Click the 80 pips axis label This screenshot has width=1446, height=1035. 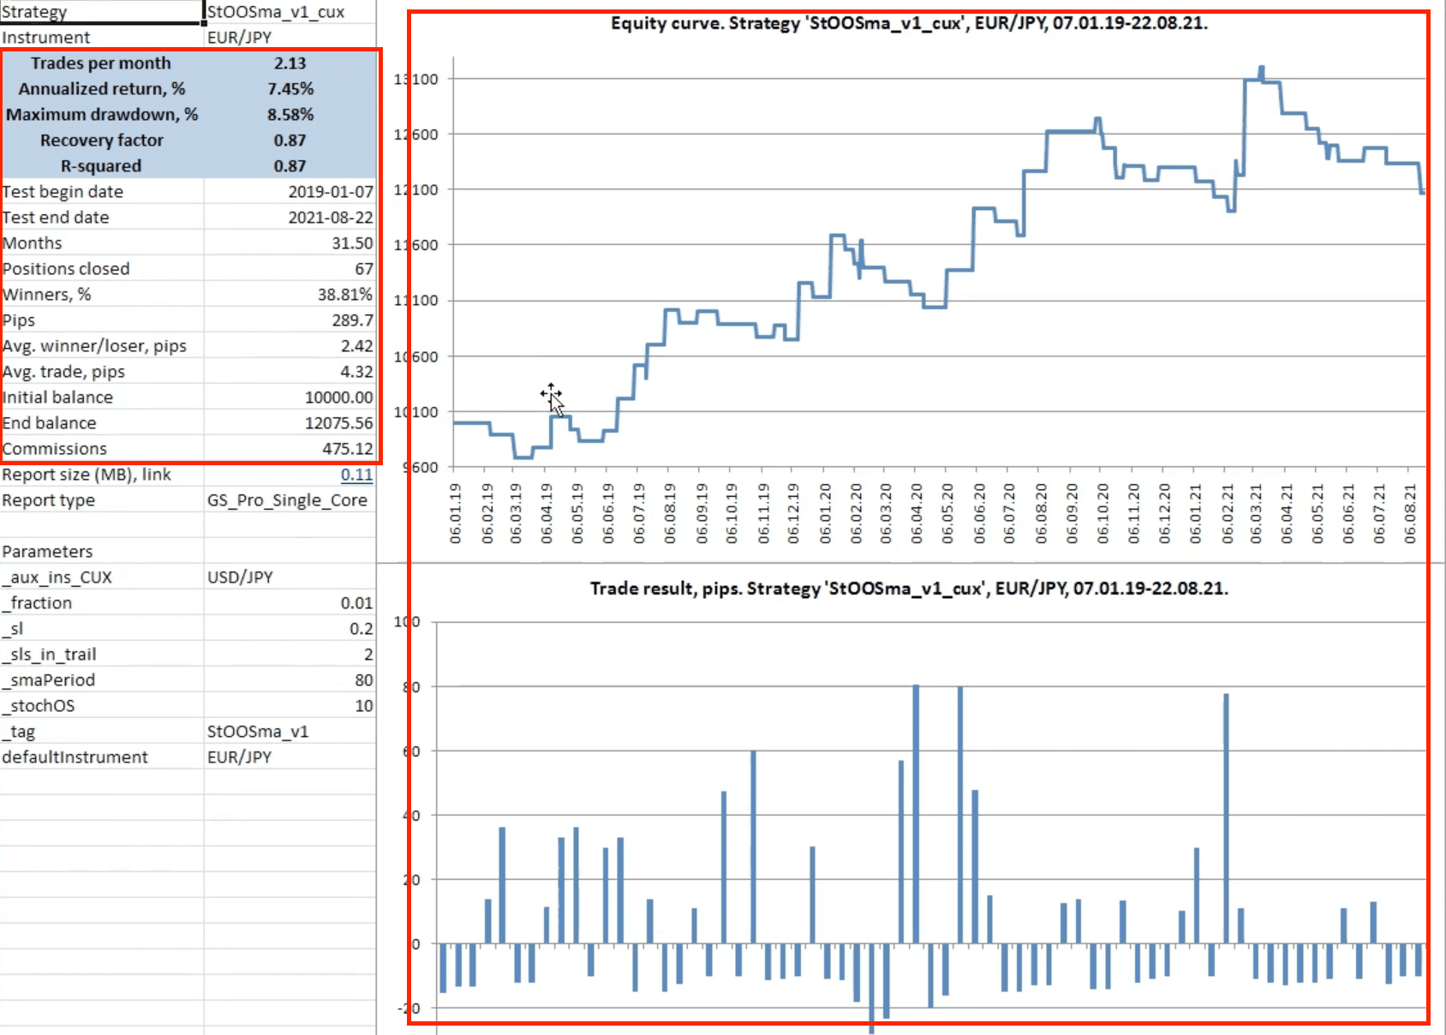[x=411, y=687]
